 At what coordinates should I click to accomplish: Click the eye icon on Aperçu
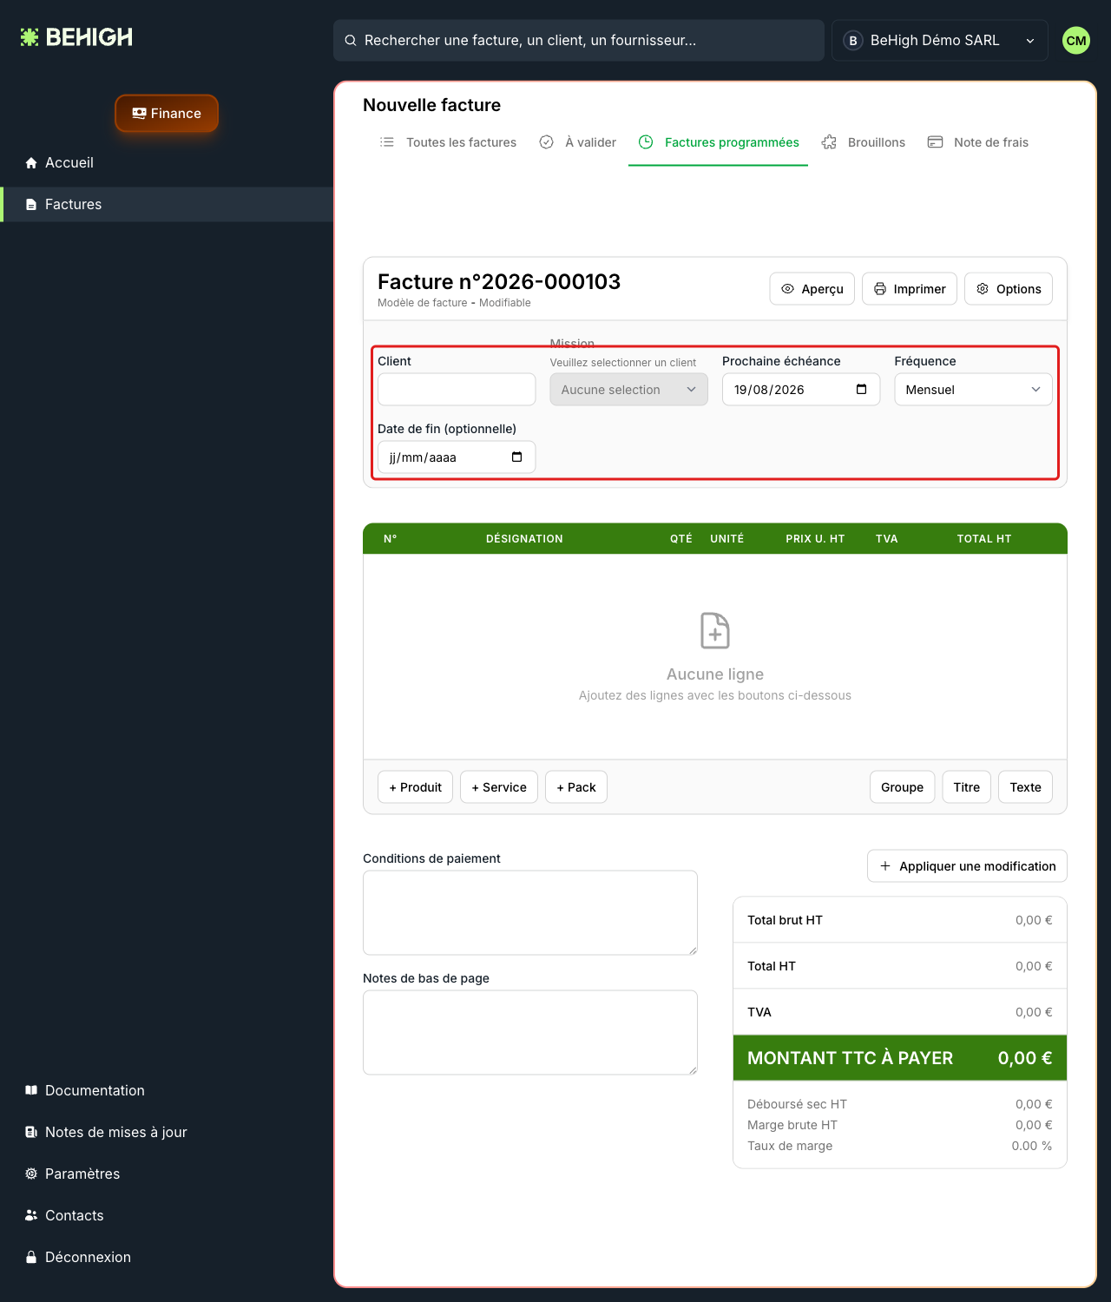[787, 289]
